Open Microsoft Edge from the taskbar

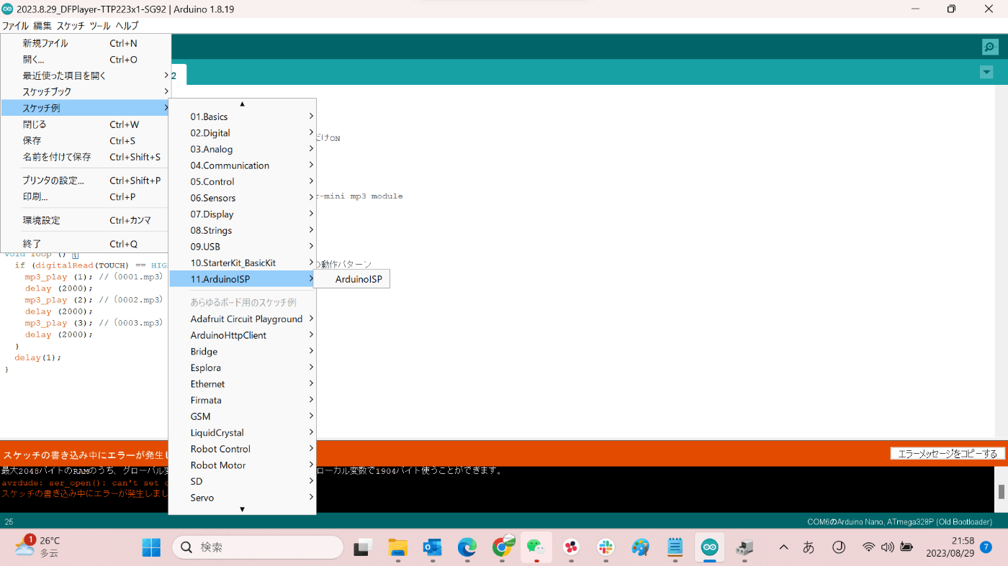[x=467, y=547]
